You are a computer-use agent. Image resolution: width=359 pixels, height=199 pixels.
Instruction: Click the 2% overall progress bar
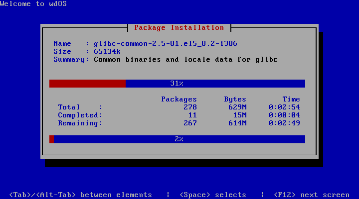click(177, 139)
